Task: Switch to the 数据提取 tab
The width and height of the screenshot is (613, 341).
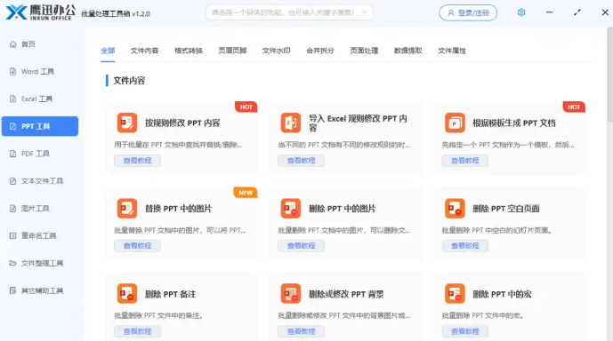Action: pyautogui.click(x=407, y=51)
